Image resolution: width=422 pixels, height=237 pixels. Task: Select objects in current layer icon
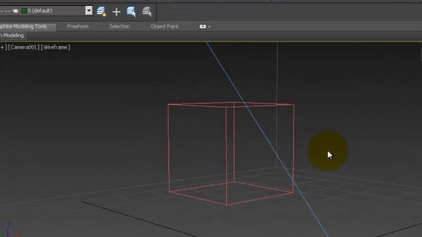[131, 12]
